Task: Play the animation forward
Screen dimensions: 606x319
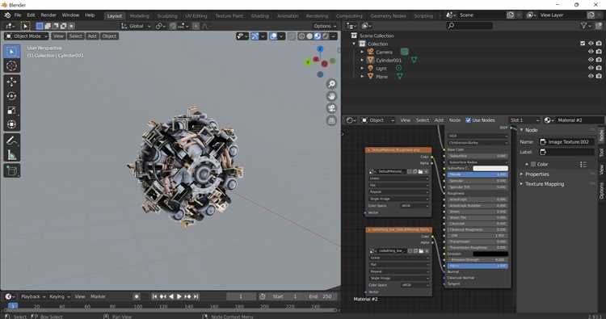Action: tap(179, 296)
